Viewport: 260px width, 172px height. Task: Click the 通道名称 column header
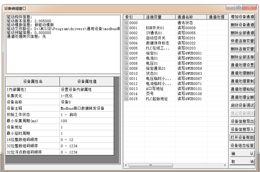[x=191, y=17]
